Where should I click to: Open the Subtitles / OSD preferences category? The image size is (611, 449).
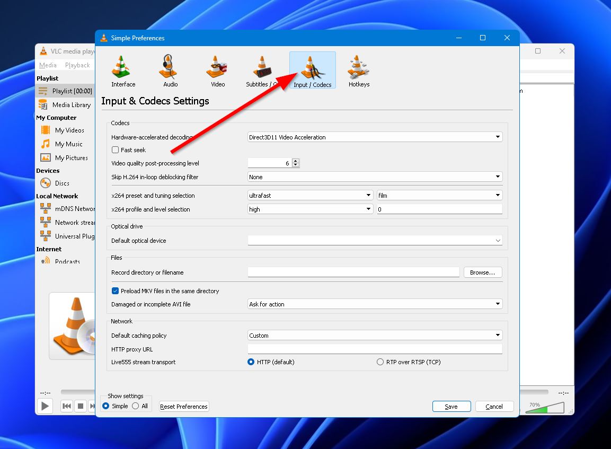pos(262,71)
